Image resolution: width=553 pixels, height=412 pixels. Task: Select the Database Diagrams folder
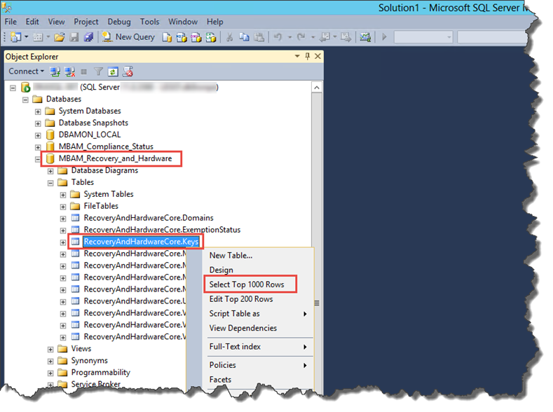(x=104, y=170)
